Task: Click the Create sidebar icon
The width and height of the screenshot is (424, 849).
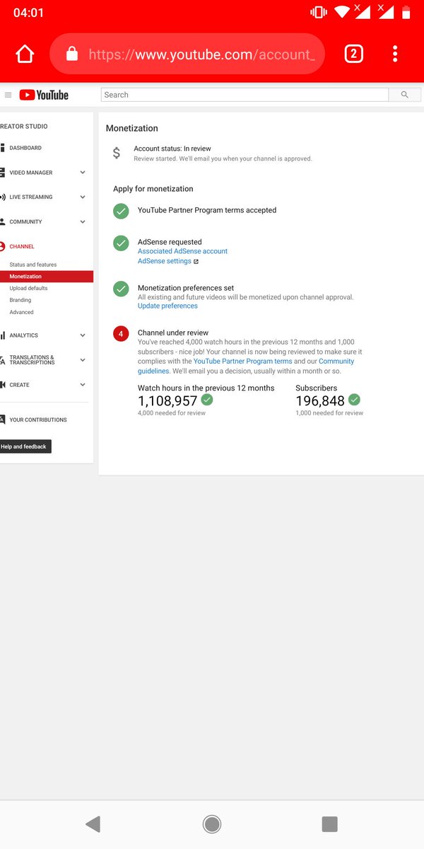Action: click(2, 385)
